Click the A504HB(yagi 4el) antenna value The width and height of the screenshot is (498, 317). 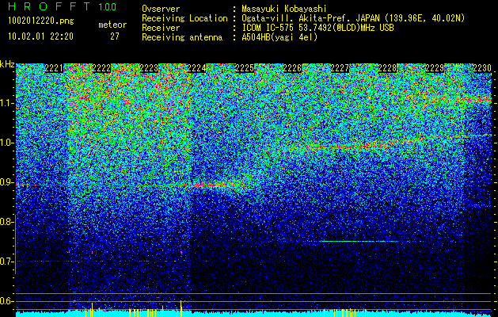[x=279, y=37]
